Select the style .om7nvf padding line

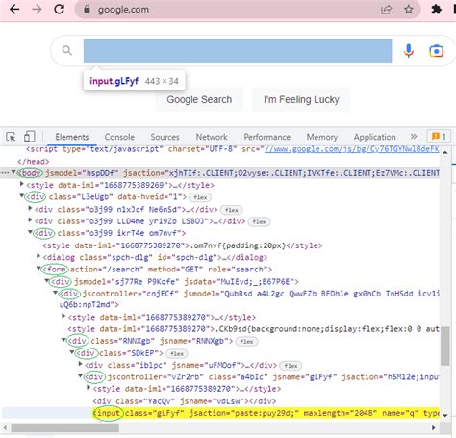point(183,245)
